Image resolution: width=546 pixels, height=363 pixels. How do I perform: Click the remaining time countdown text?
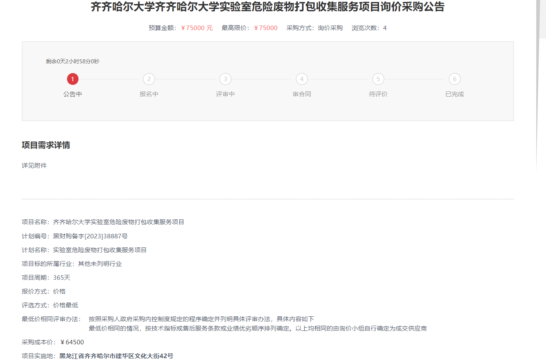[x=72, y=61]
